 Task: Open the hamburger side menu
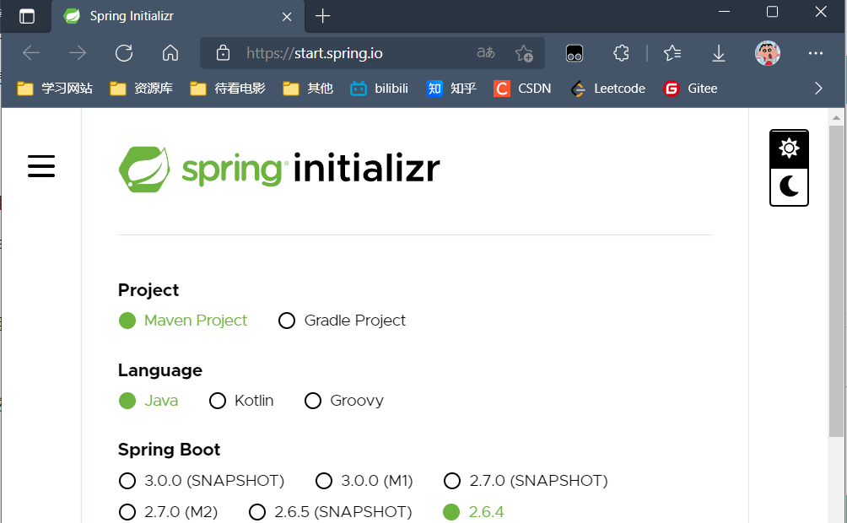point(41,166)
